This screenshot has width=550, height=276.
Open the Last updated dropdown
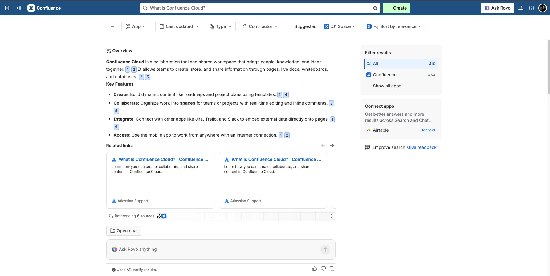179,26
